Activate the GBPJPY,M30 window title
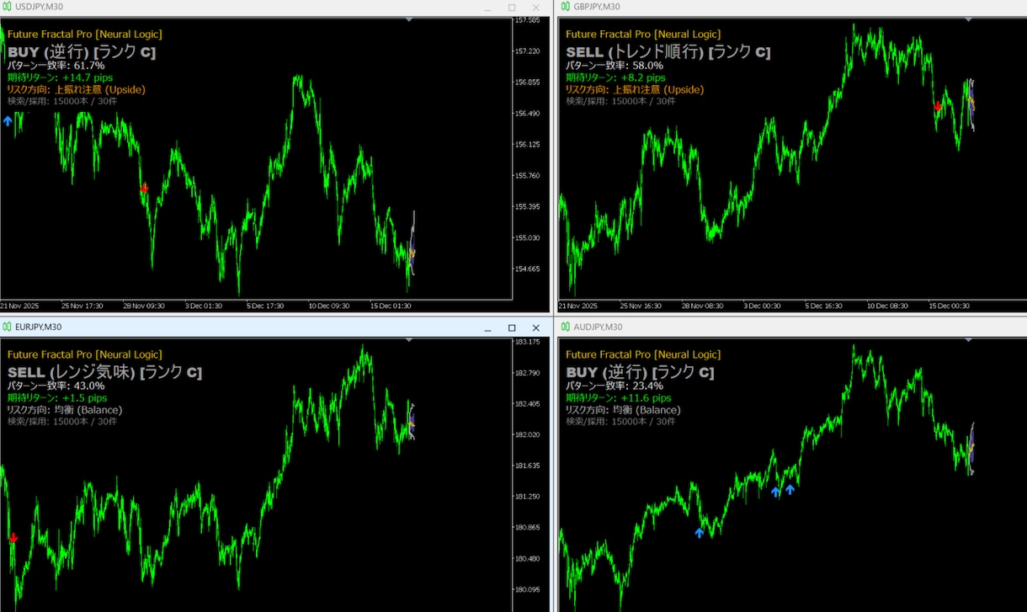1027x612 pixels. [597, 7]
